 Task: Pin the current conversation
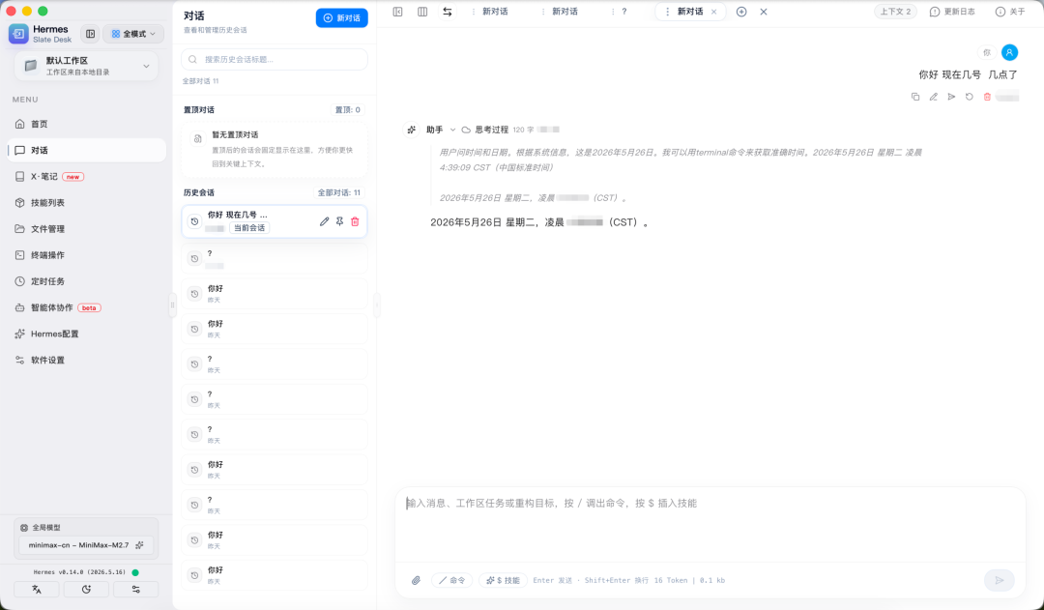[x=339, y=221]
